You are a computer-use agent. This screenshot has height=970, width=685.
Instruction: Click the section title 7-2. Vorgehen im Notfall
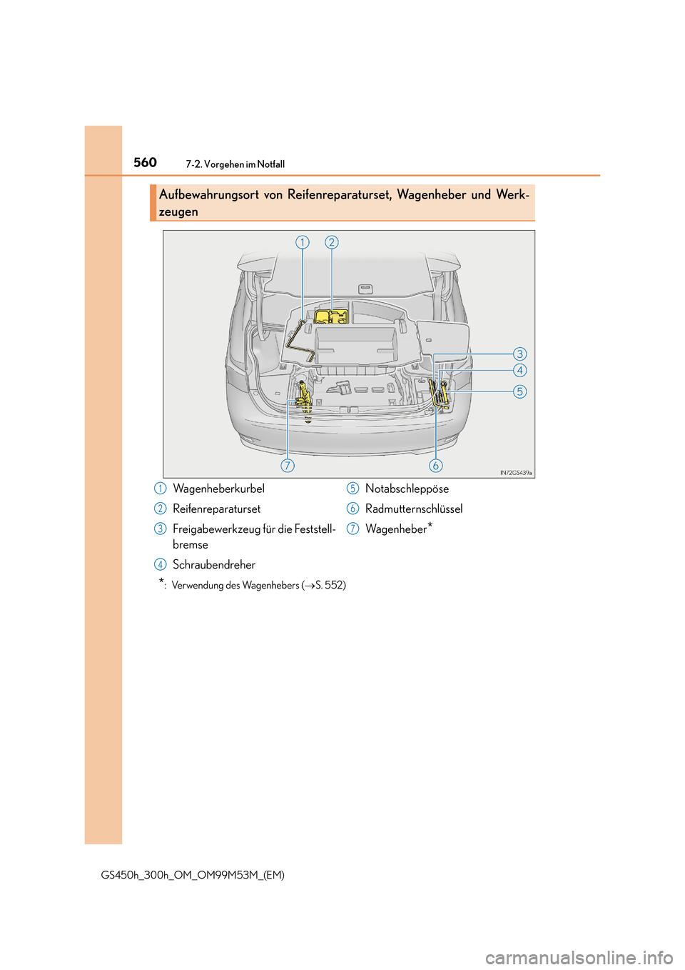pos(235,164)
